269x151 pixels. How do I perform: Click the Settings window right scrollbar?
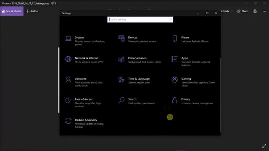click(x=220, y=95)
